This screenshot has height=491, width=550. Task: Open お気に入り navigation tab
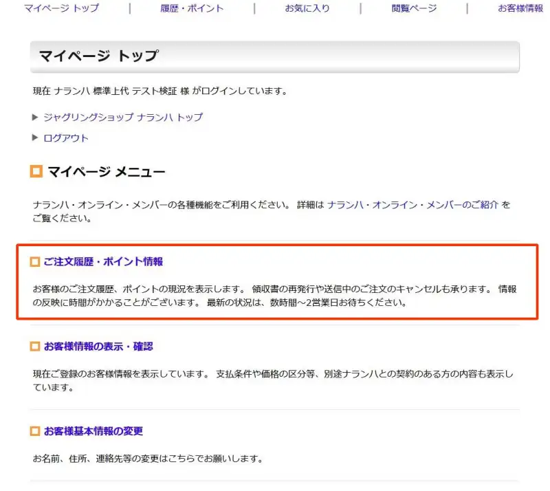click(307, 8)
